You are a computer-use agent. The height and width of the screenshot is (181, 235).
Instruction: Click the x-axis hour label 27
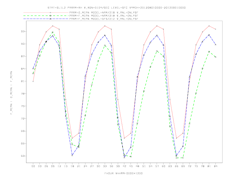[x=92, y=166]
